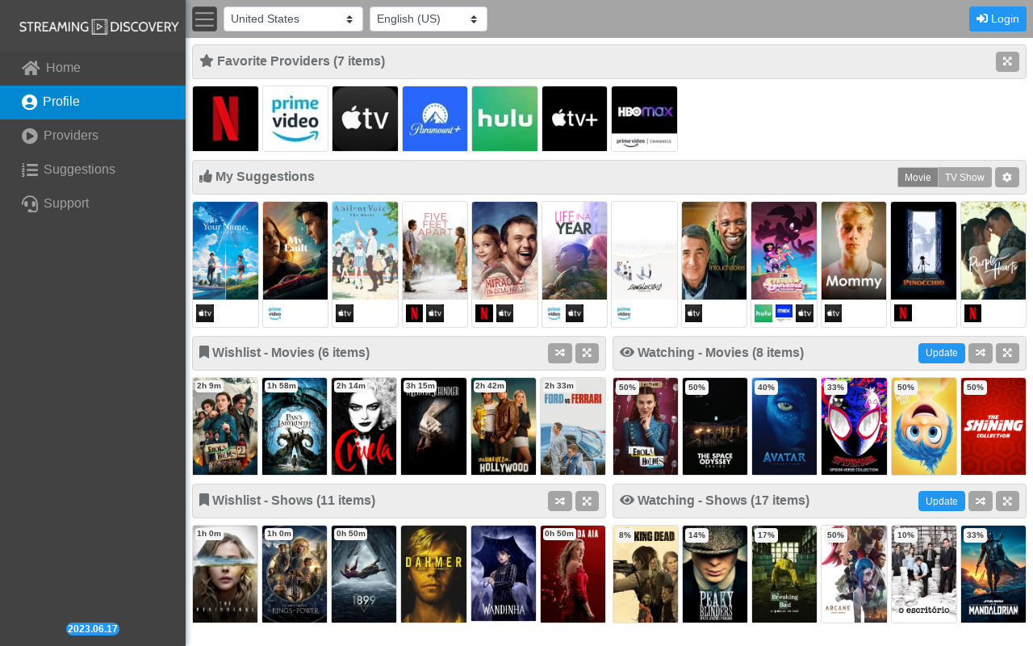Open the Life in a Year poster
Image resolution: width=1033 pixels, height=646 pixels.
[x=575, y=250]
